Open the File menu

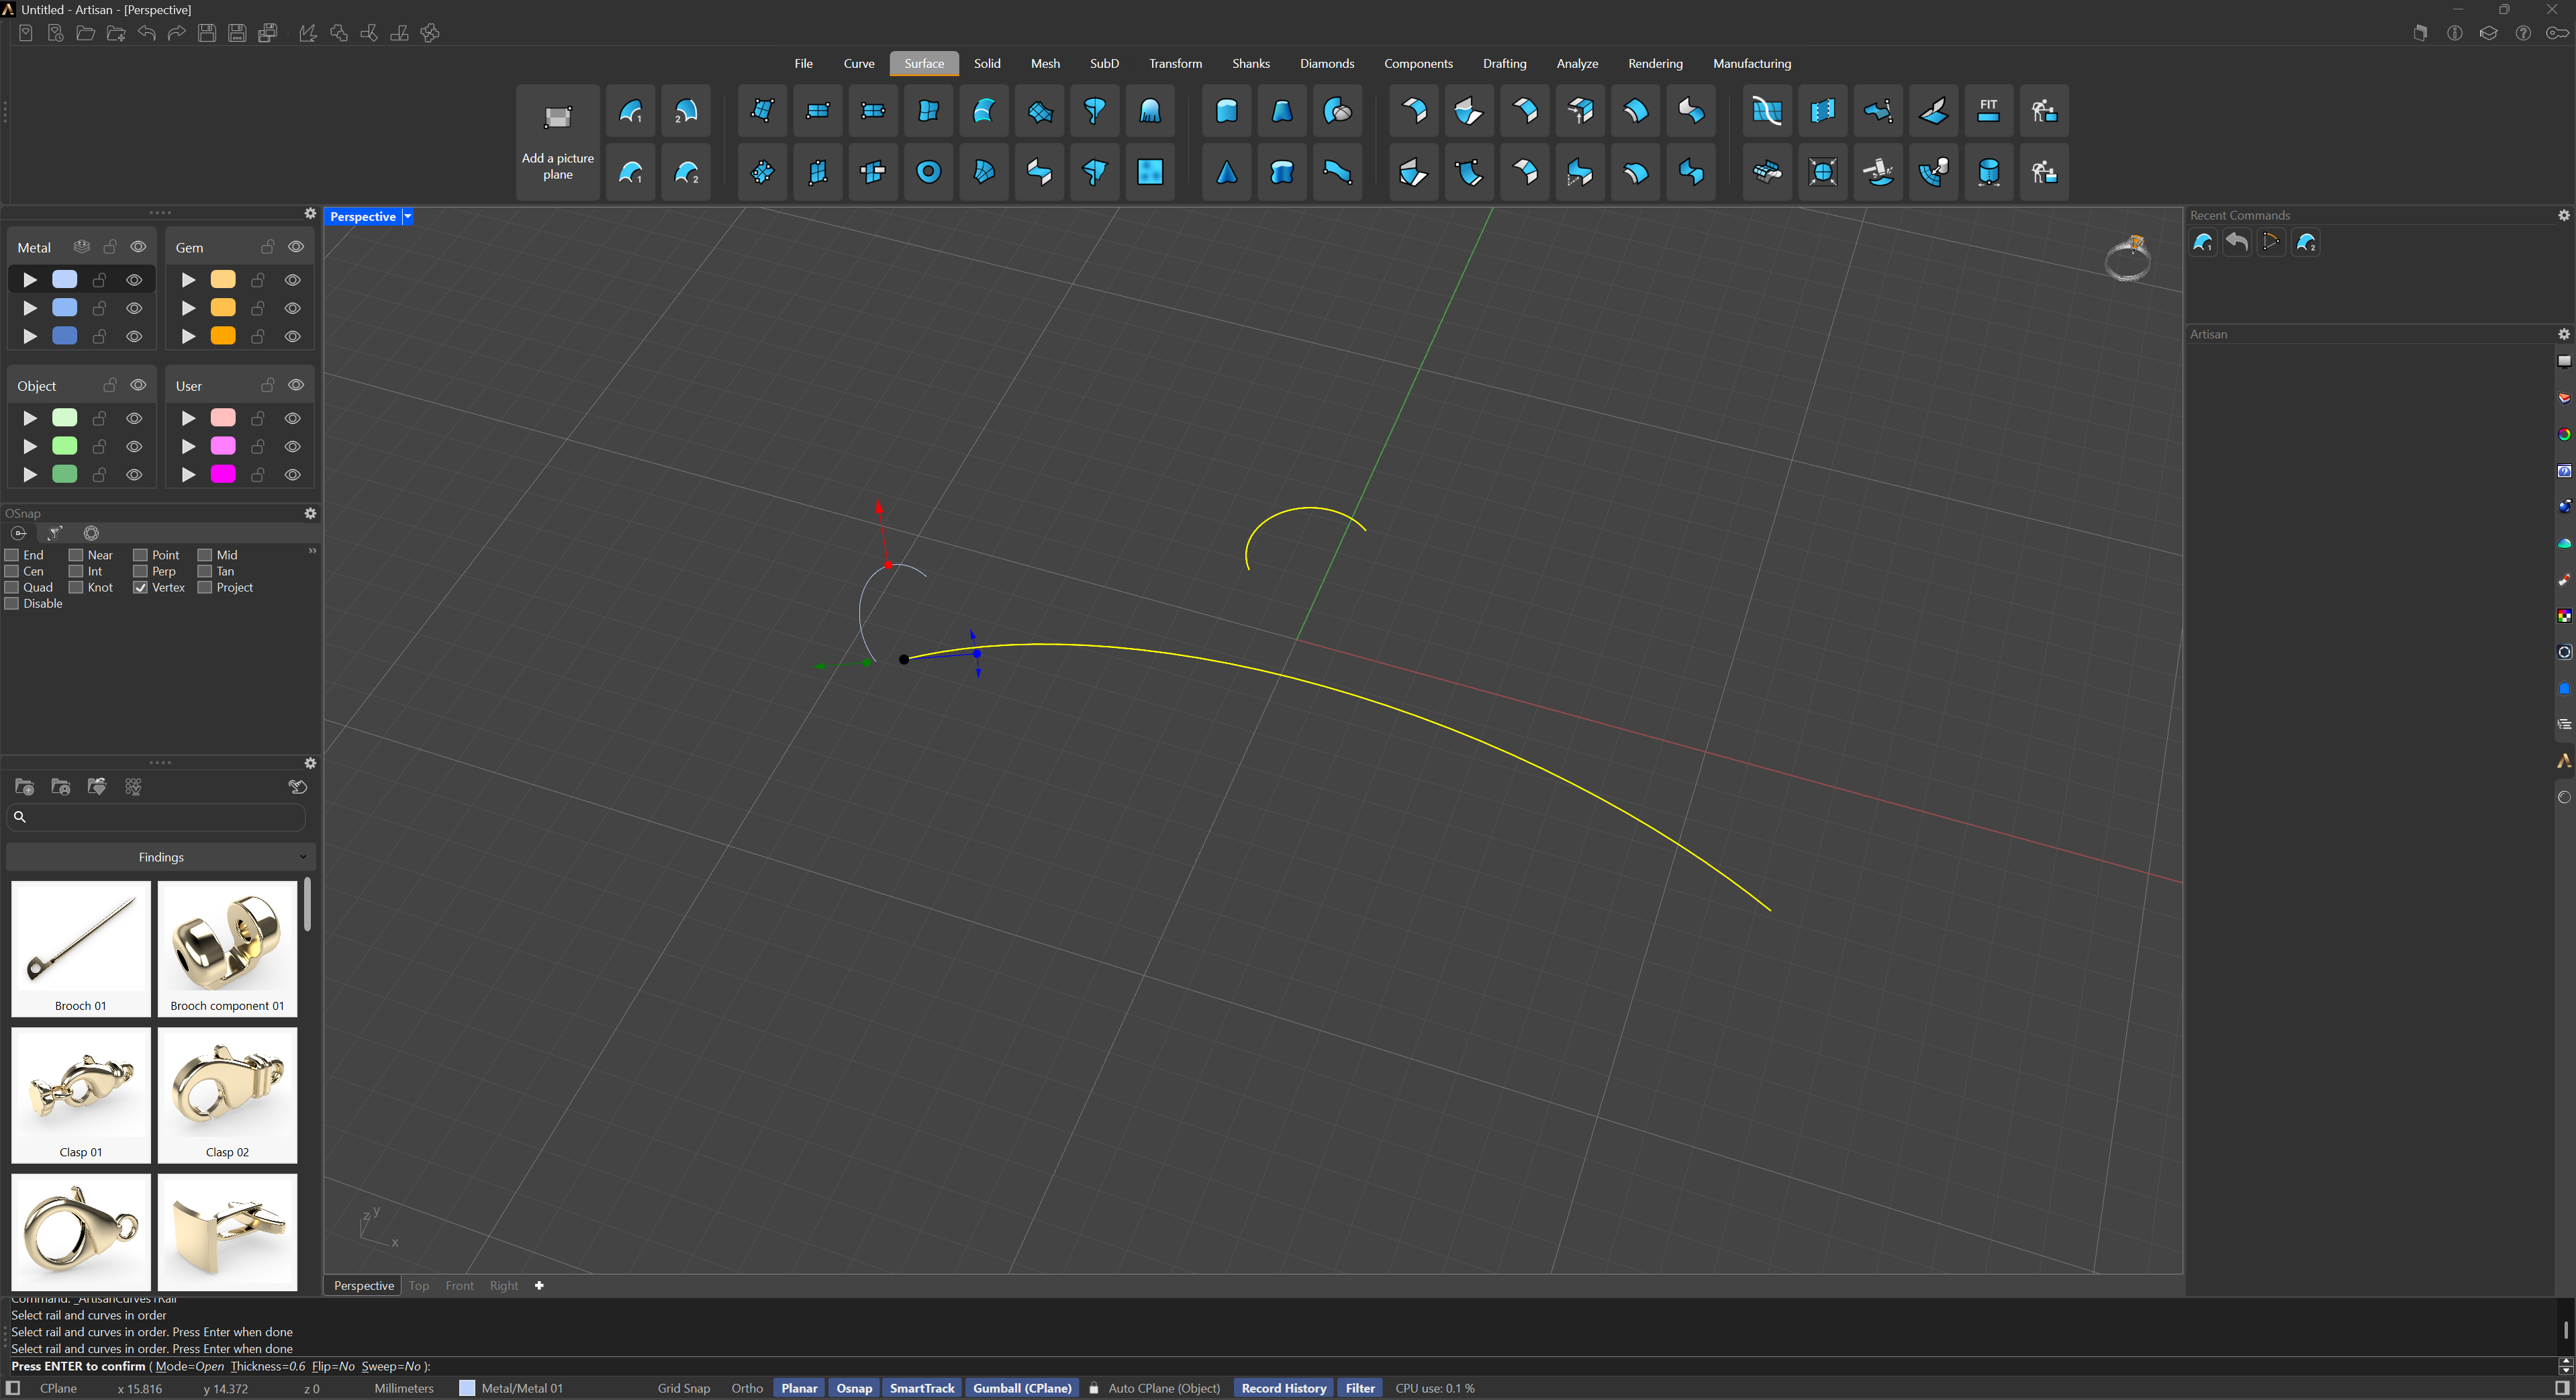tap(803, 63)
